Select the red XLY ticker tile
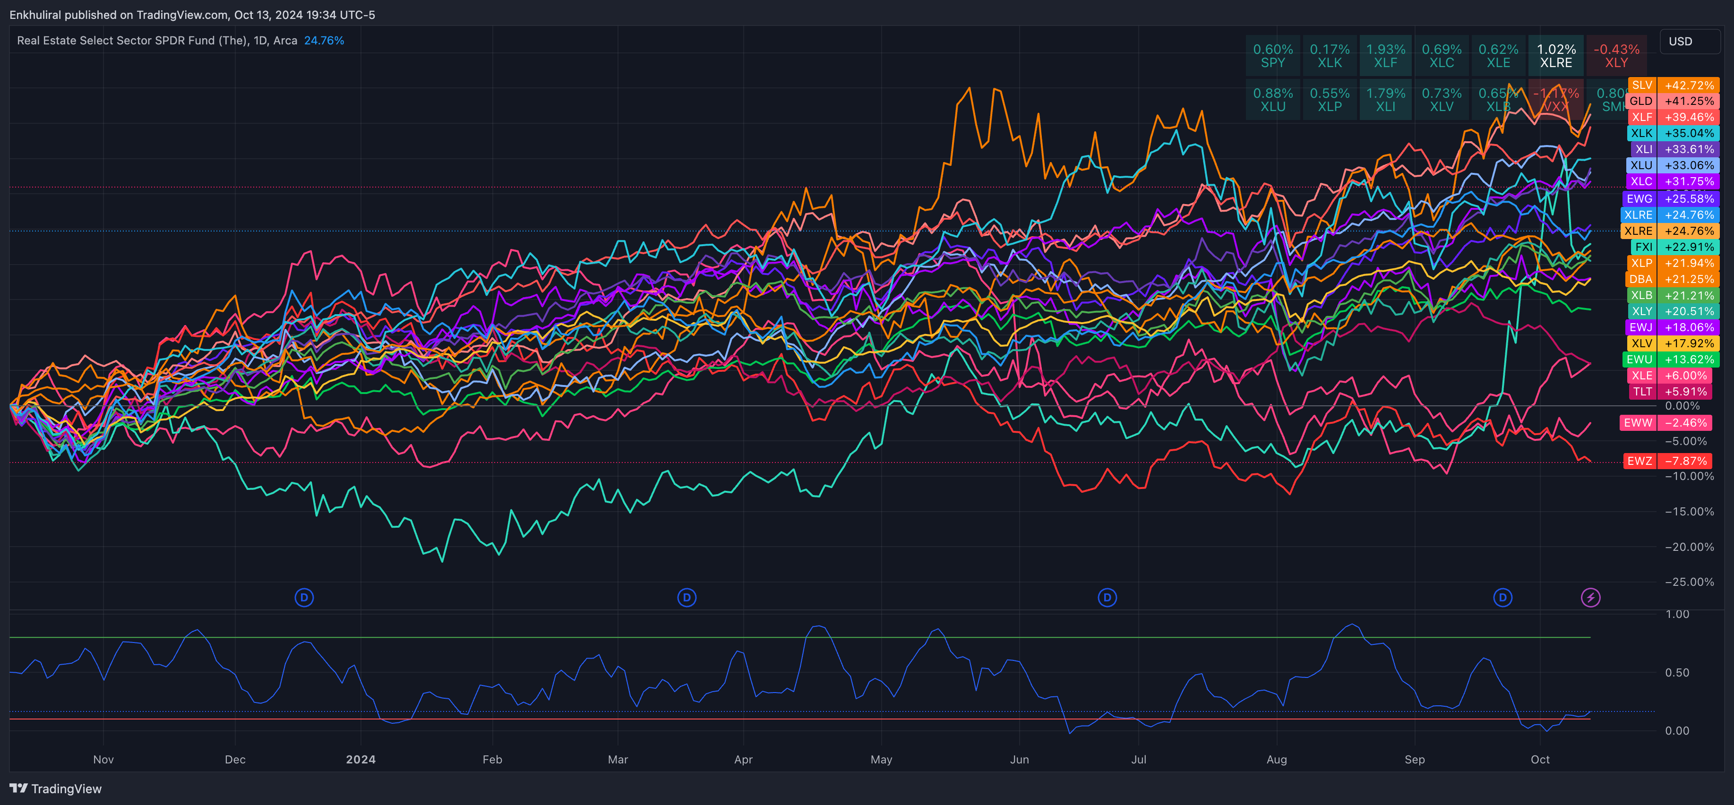 (x=1616, y=56)
